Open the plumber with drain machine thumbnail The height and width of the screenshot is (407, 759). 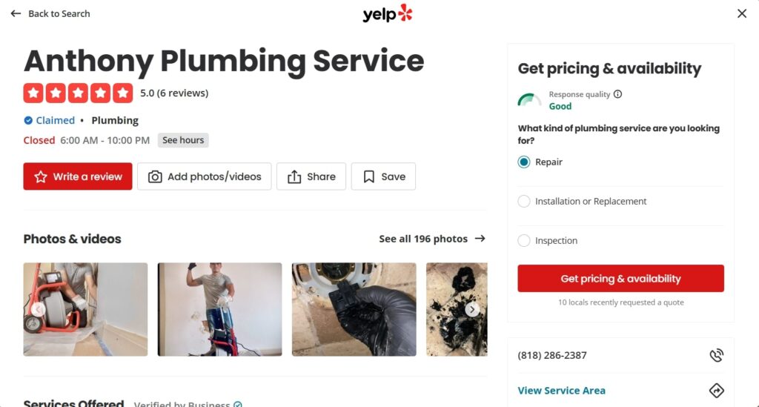pyautogui.click(x=219, y=309)
